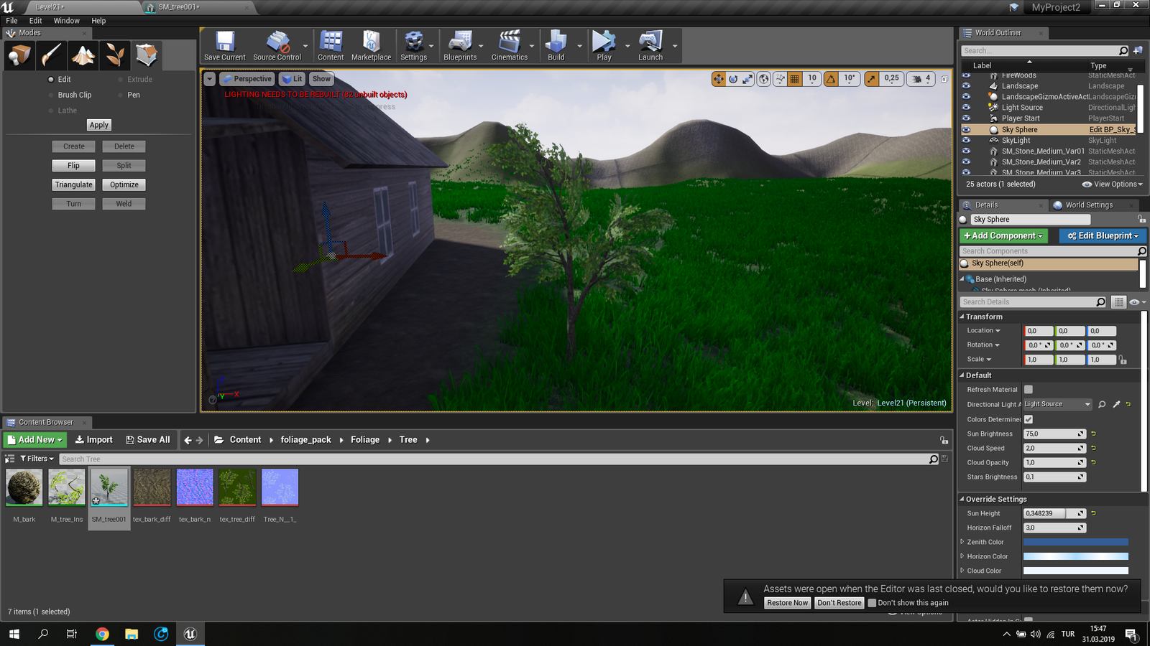Click the Restore Now button
The image size is (1150, 646).
[787, 603]
